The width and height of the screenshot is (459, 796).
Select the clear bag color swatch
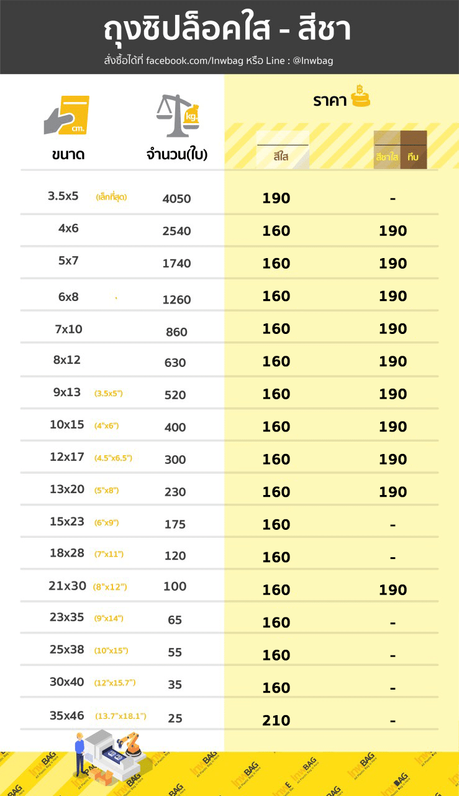pyautogui.click(x=283, y=150)
